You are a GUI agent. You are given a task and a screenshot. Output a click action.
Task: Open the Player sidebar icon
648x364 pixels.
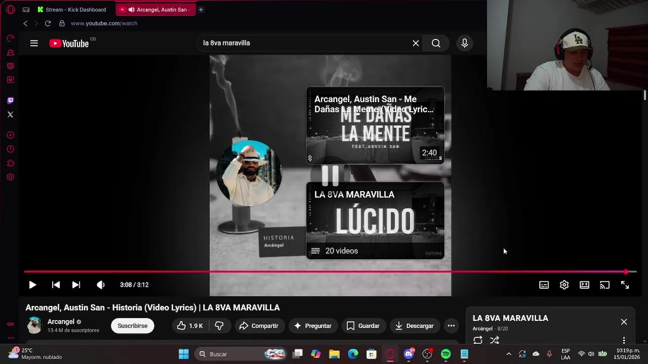pos(10,135)
